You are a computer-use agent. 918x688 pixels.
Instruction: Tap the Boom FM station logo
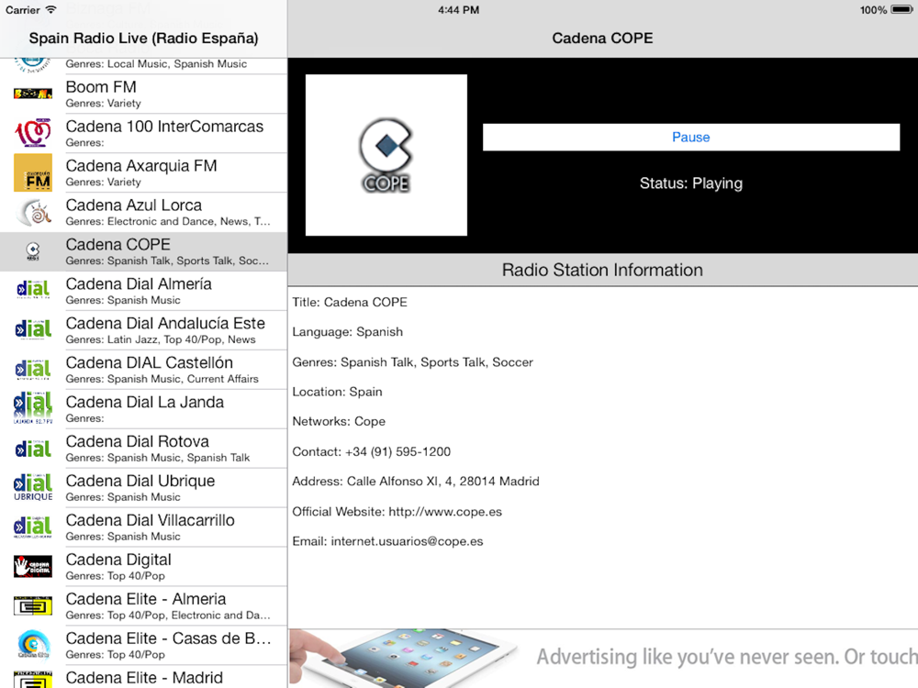[33, 94]
